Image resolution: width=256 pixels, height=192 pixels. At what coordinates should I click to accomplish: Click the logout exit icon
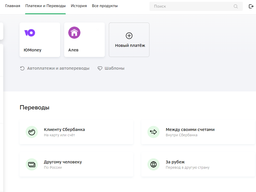coord(251,6)
